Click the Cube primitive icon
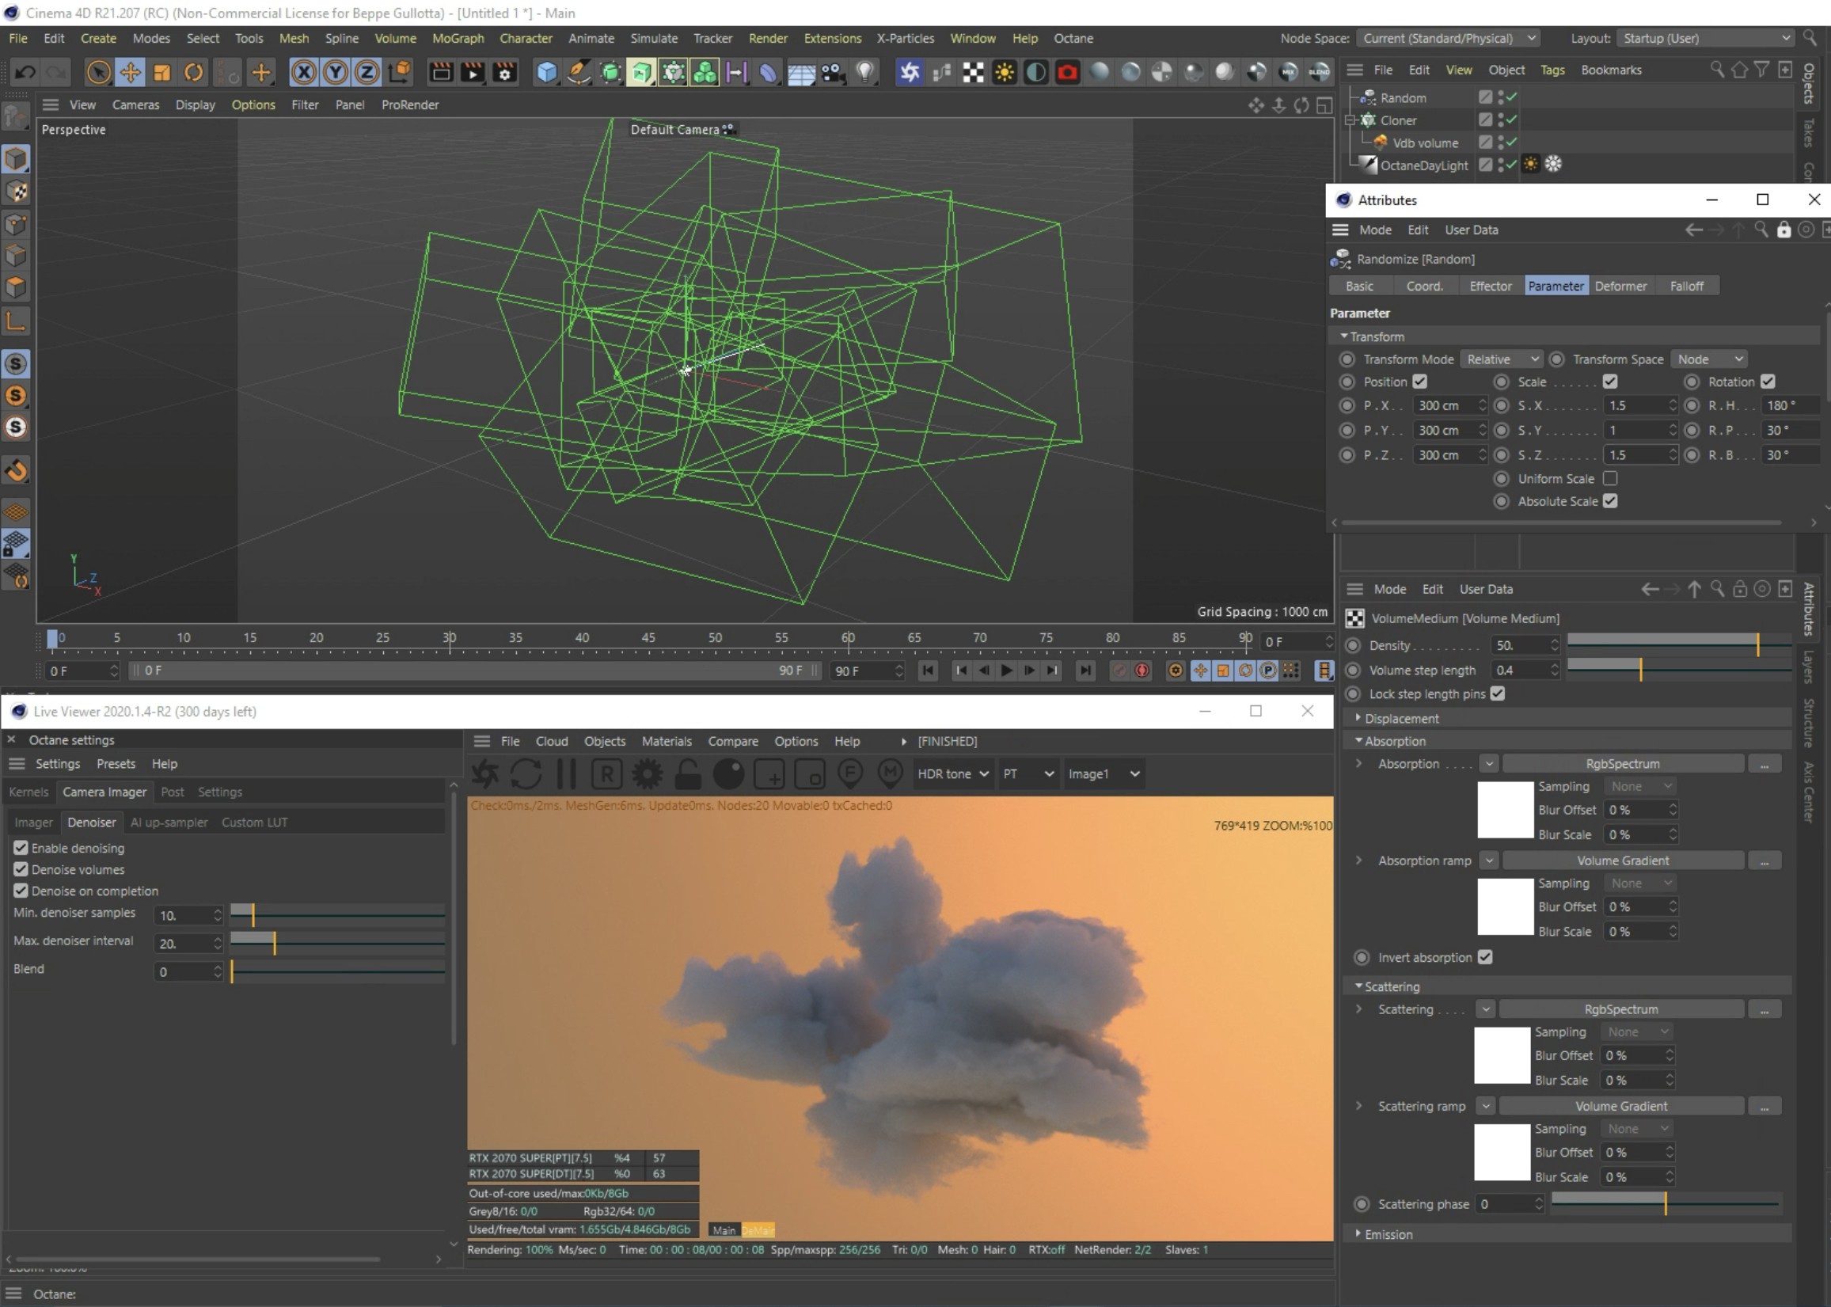The height and width of the screenshot is (1307, 1831). pos(546,72)
